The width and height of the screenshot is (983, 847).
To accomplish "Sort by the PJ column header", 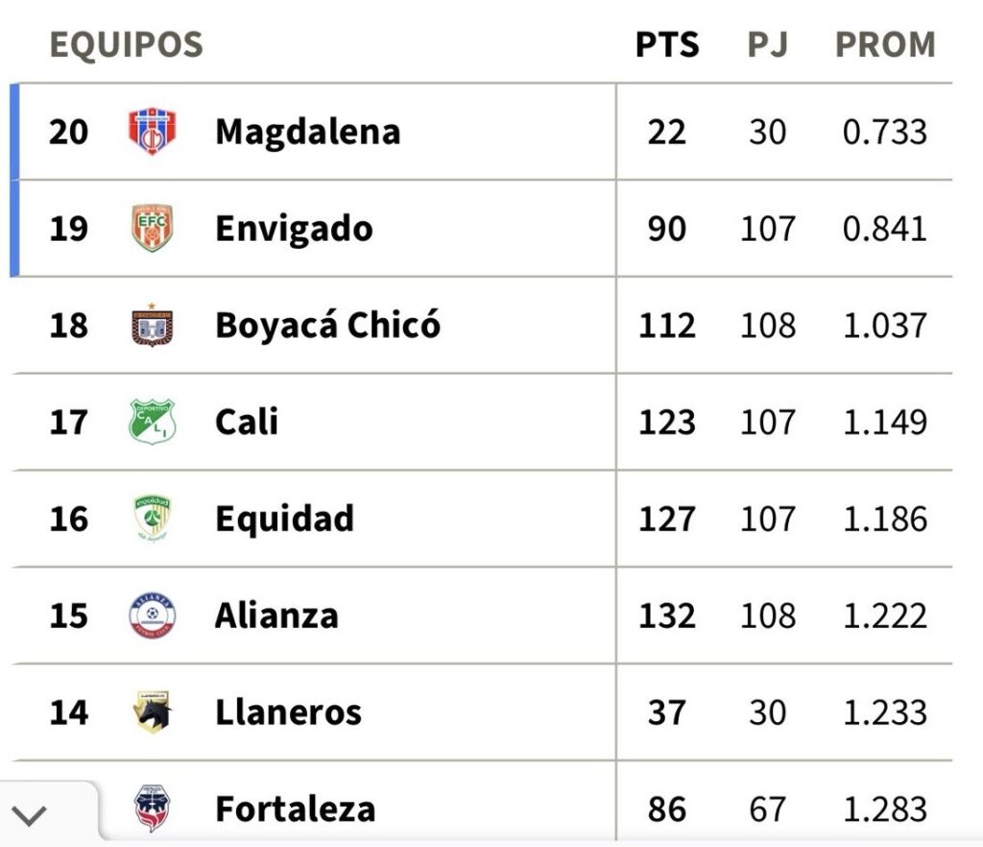I will (768, 45).
